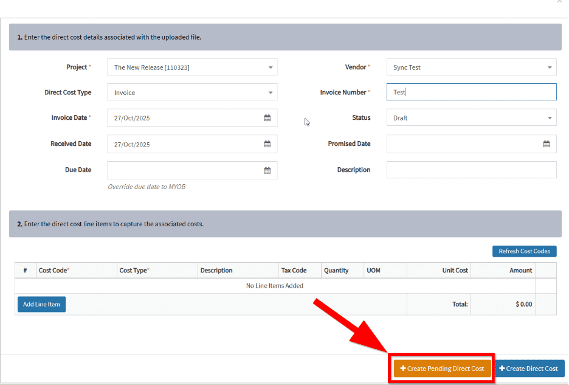Focus the Invoice Number text field
This screenshot has width=569, height=385.
(x=471, y=92)
